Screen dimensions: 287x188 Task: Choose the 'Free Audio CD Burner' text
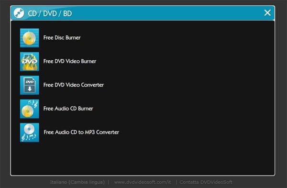pos(68,109)
